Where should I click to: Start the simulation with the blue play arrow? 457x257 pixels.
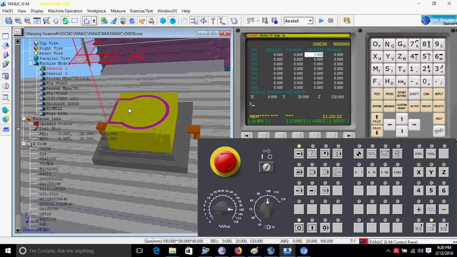[x=321, y=21]
